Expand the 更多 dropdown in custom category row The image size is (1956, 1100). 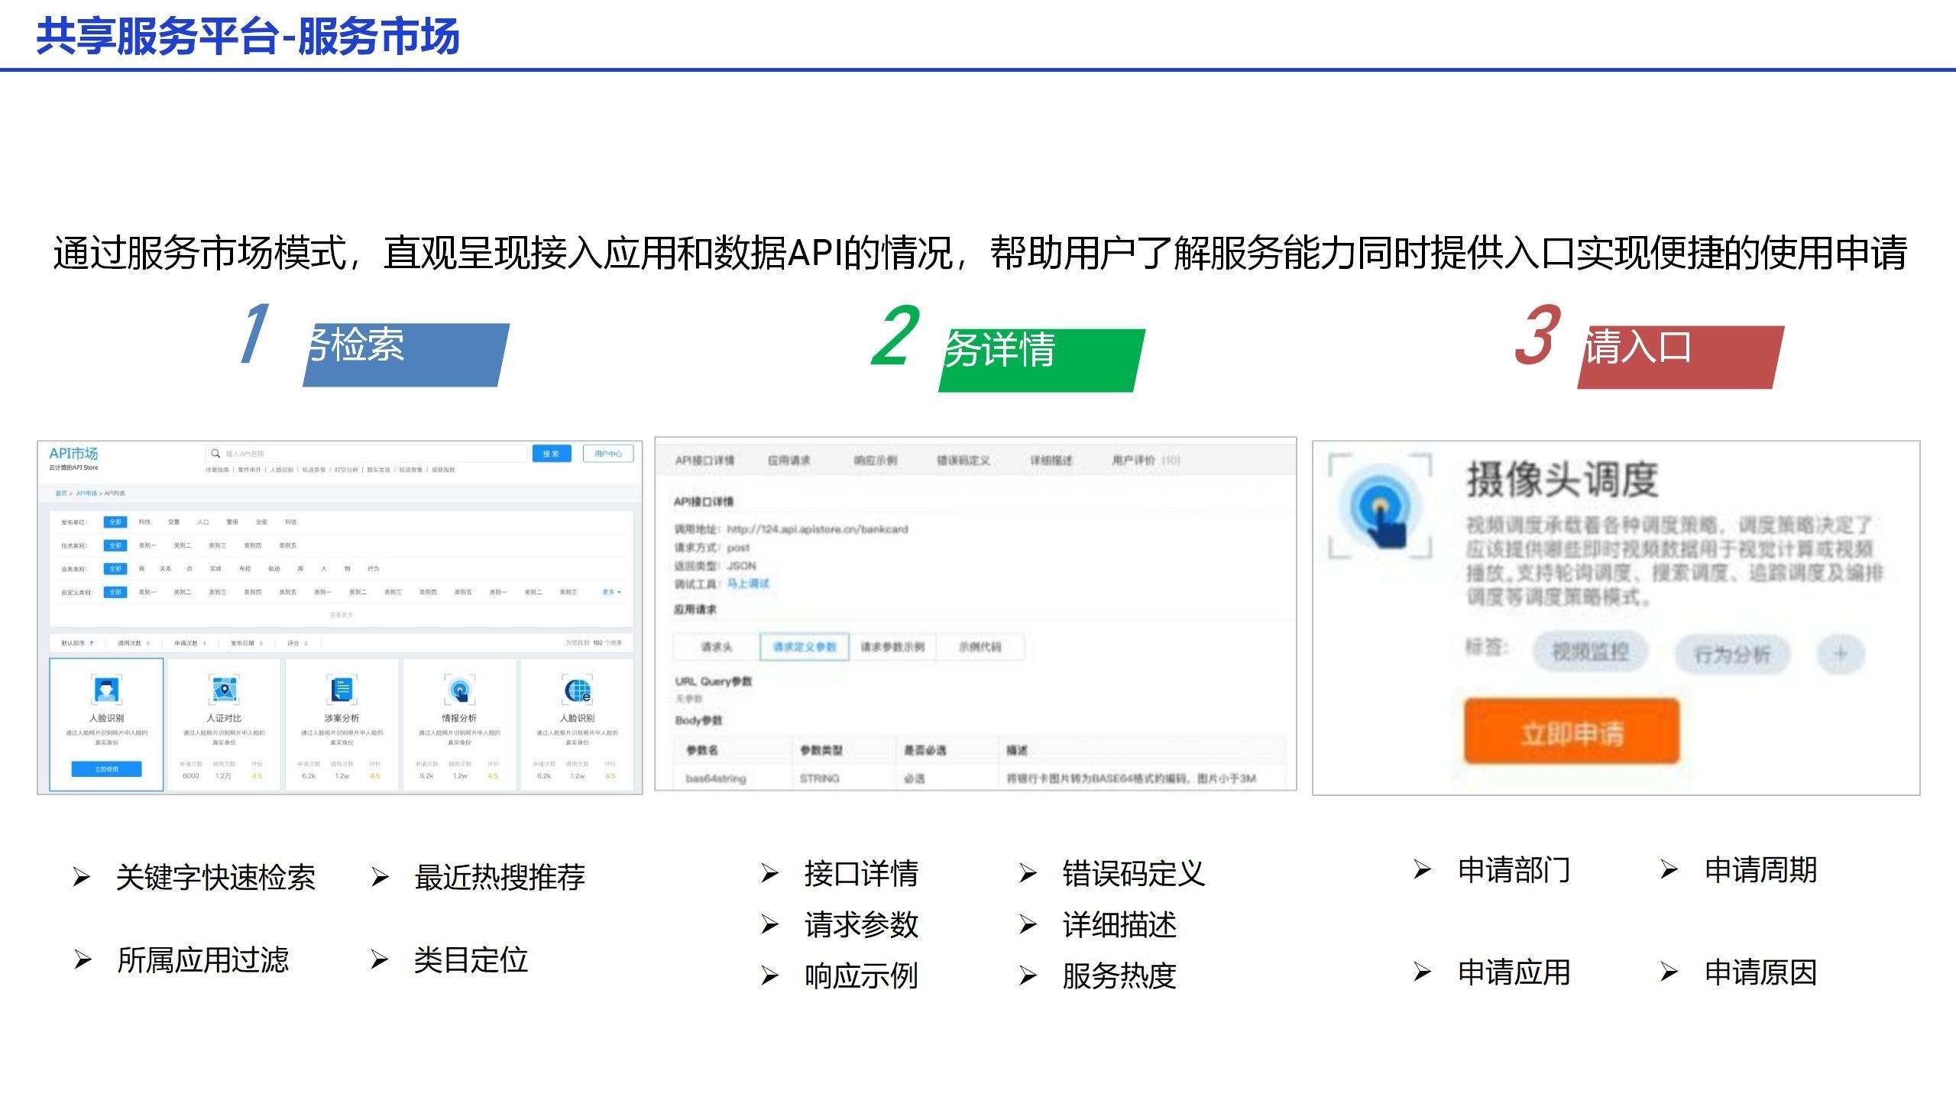pyautogui.click(x=611, y=592)
